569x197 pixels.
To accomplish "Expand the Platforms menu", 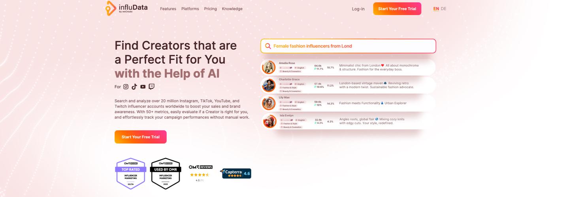I will (x=190, y=9).
